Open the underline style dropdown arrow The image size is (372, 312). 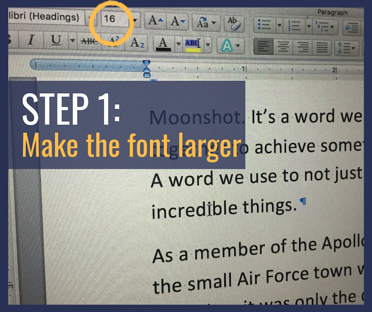[73, 40]
